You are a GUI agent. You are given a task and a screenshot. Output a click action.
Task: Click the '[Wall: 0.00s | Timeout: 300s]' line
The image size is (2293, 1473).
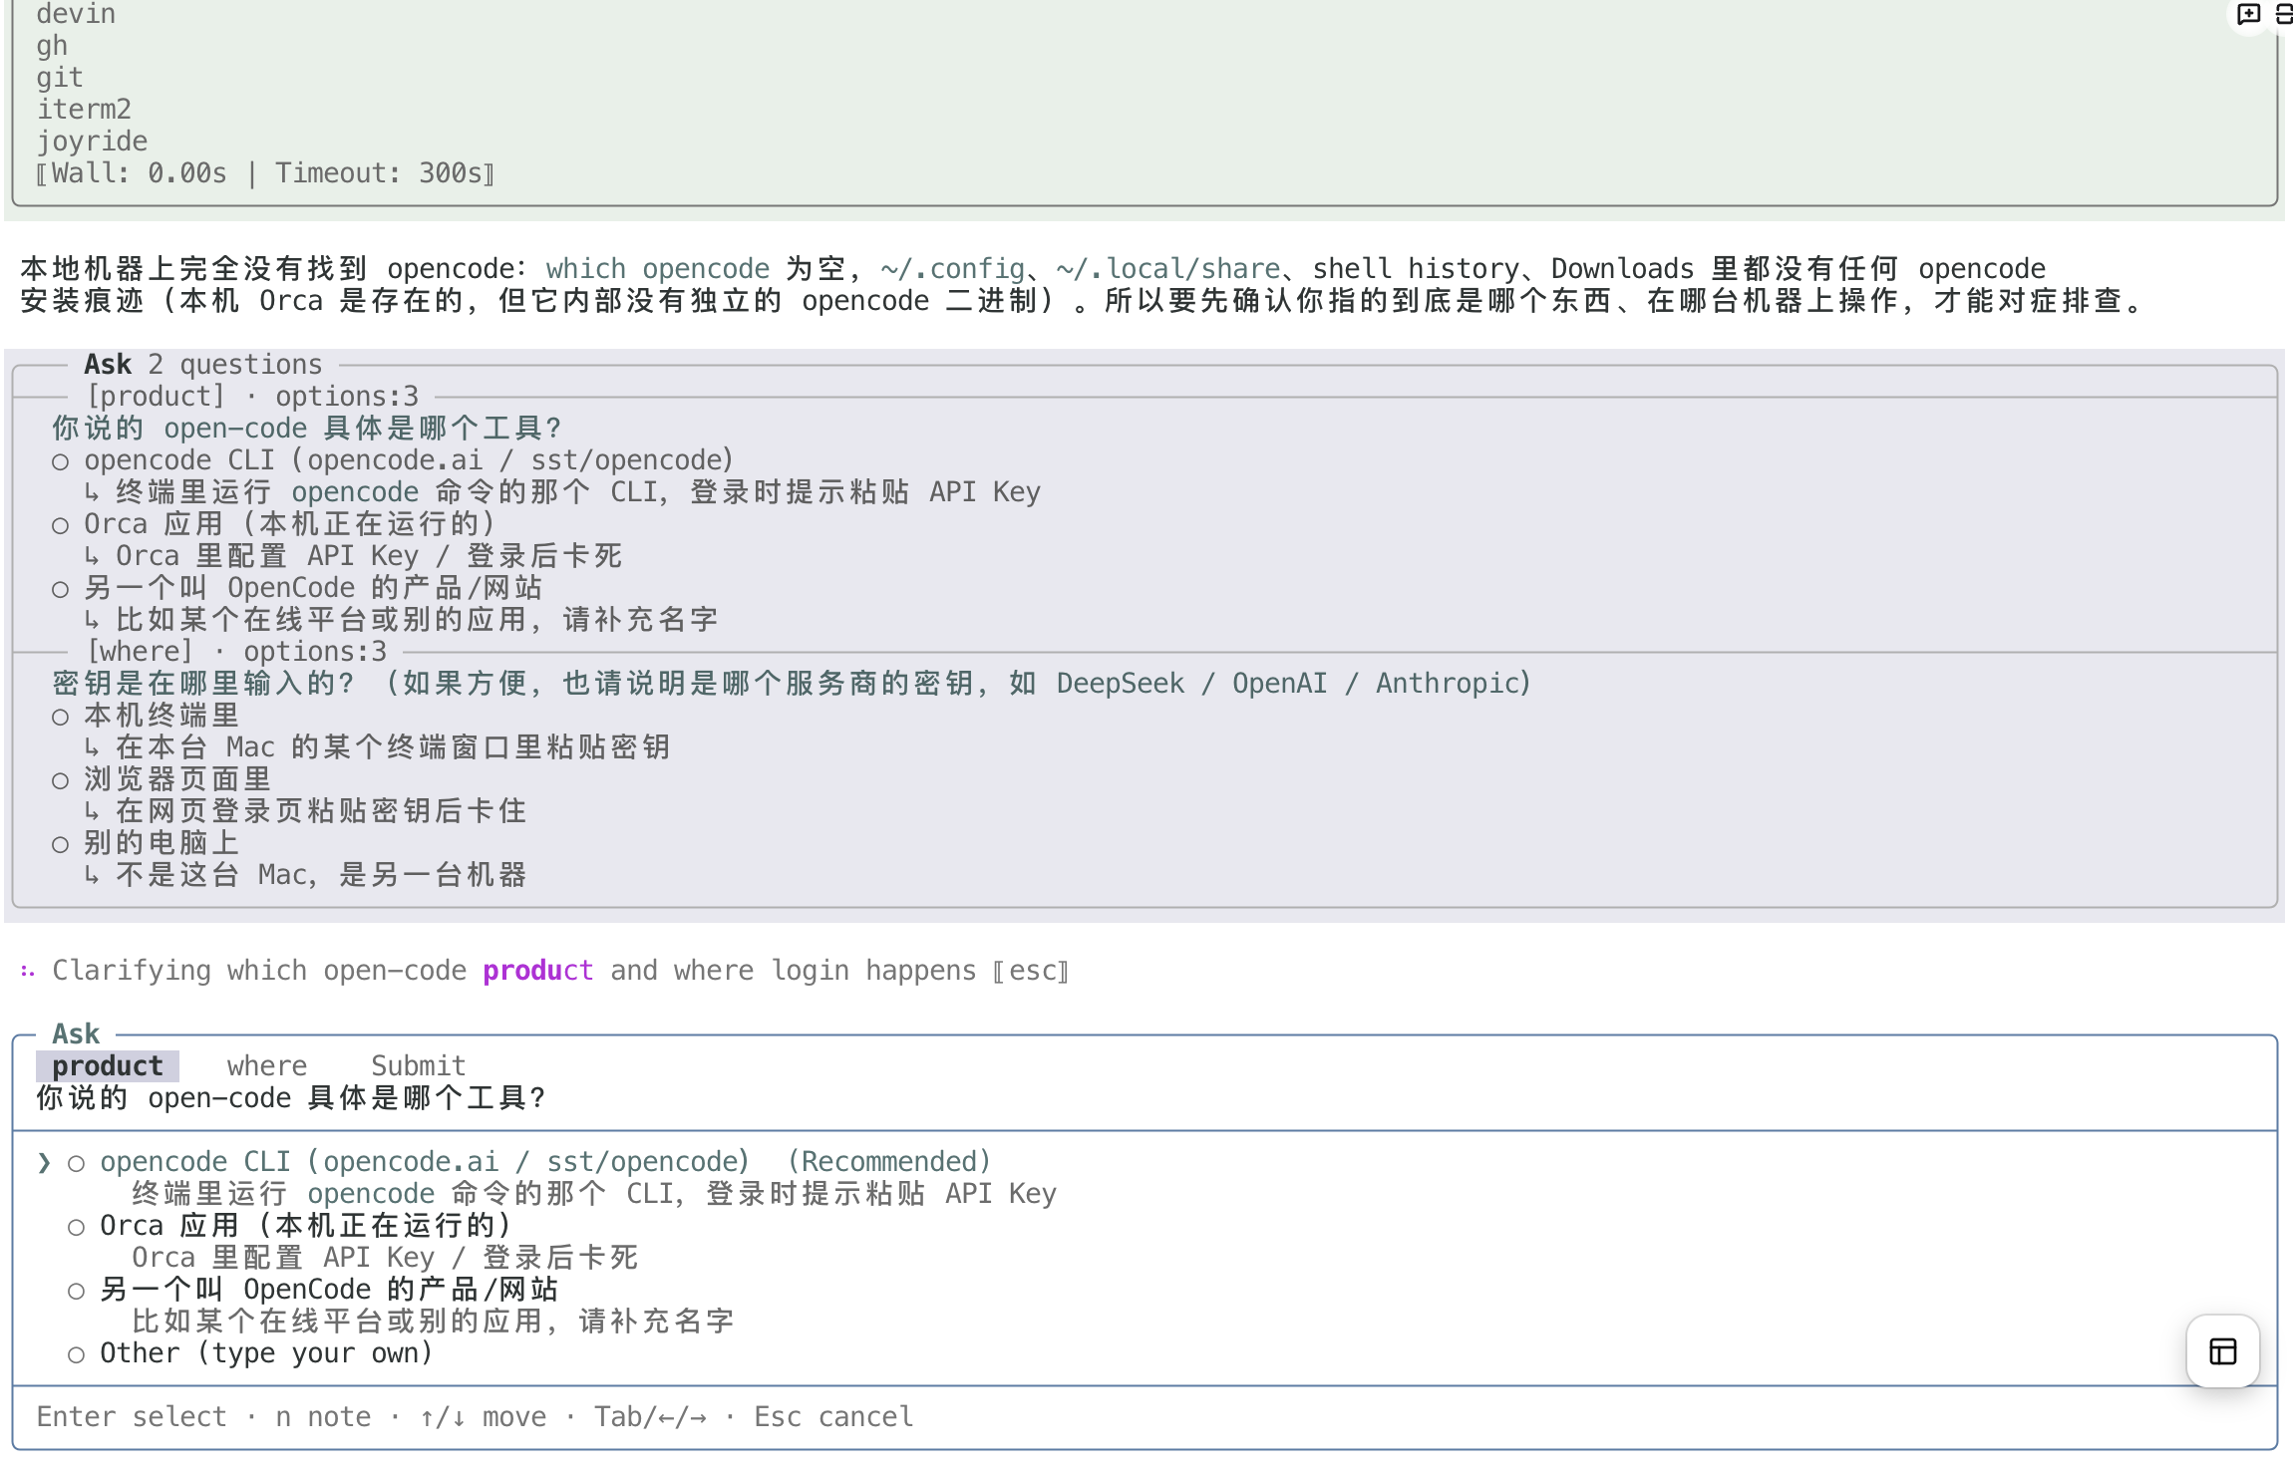pos(265,173)
